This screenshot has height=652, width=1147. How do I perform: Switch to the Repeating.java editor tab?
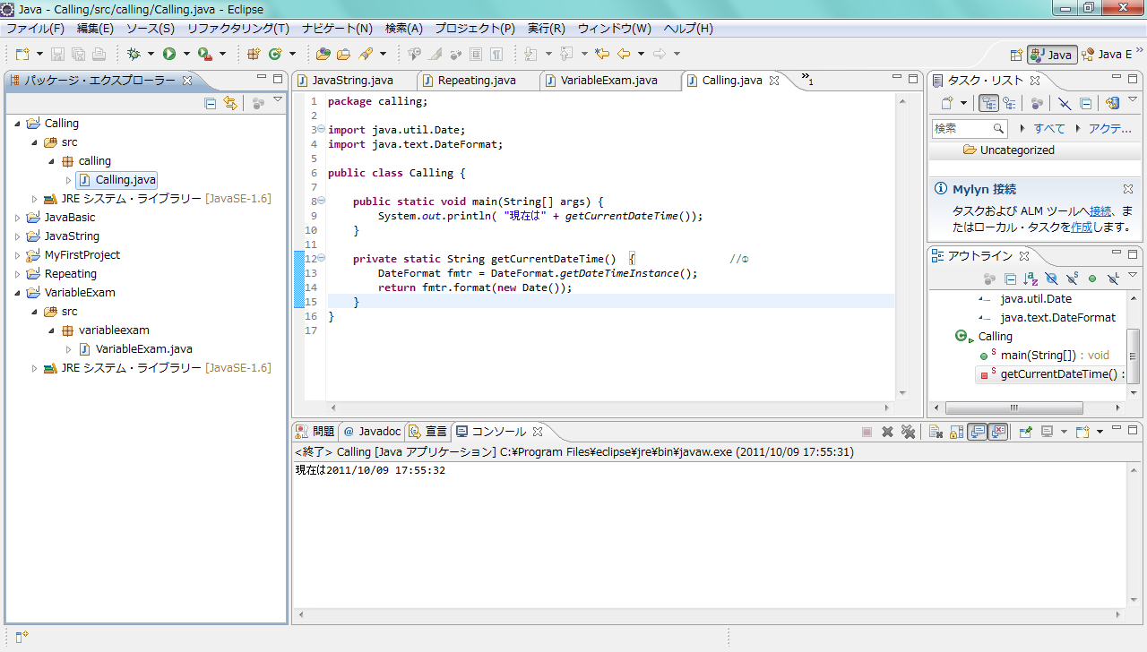[476, 81]
